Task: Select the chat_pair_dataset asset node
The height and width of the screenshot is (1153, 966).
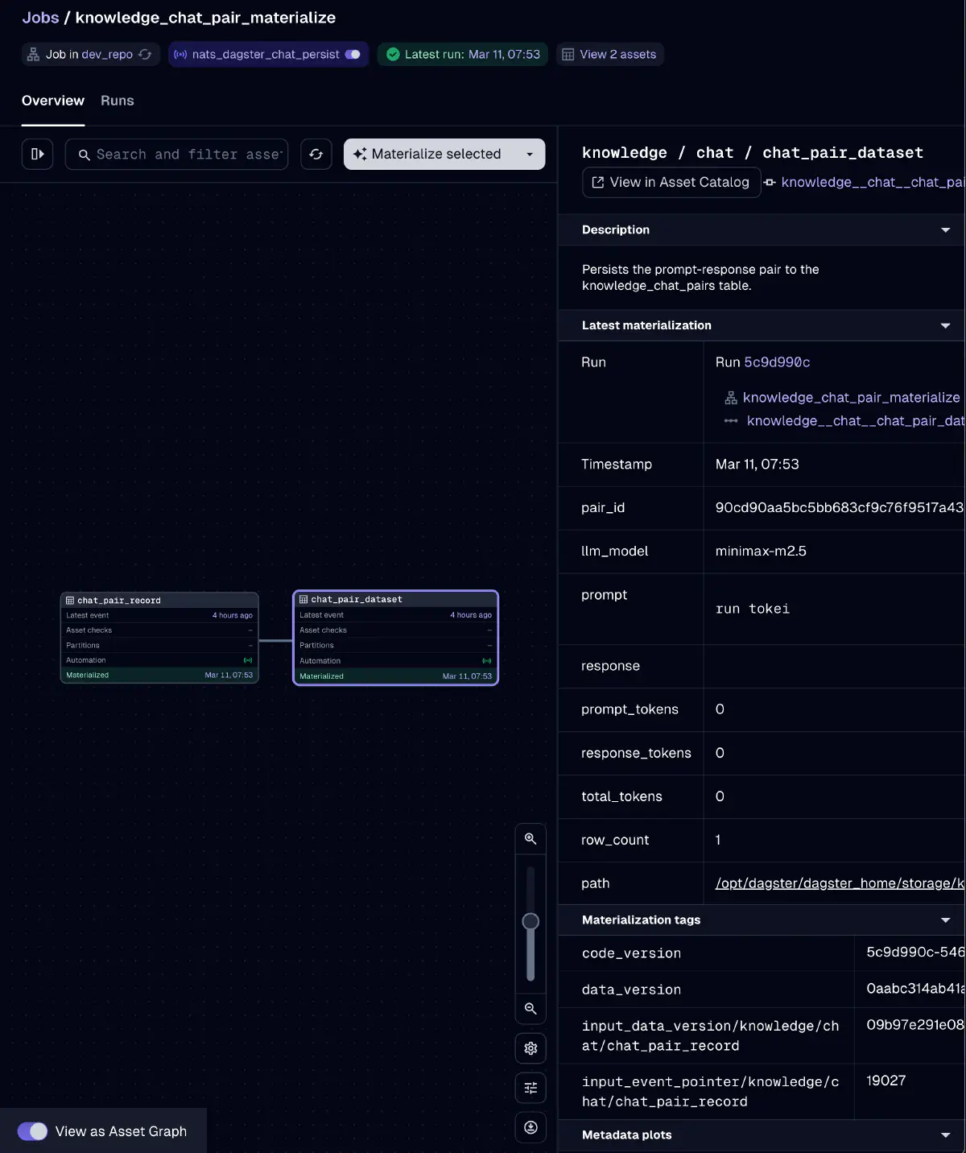Action: (x=395, y=638)
